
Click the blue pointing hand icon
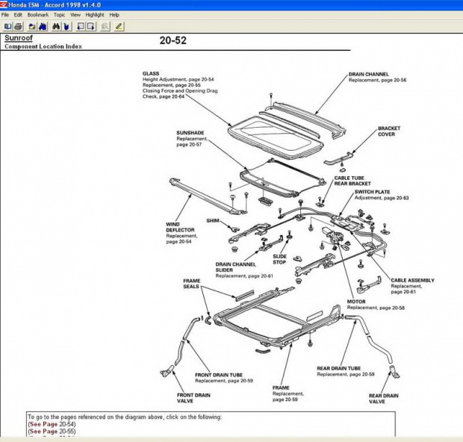pos(66,27)
